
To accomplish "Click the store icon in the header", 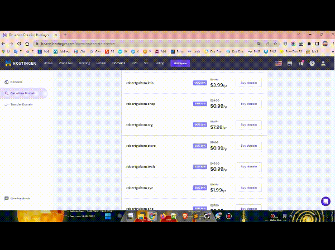I will 290,64.
